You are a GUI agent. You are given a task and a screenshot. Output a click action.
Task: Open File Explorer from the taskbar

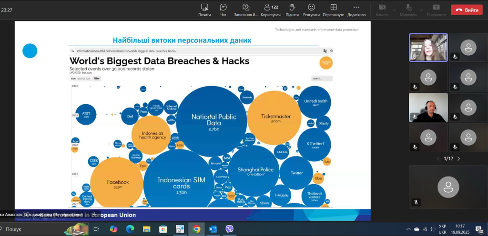click(x=147, y=229)
